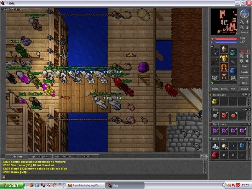Minimize the first Backpack container

[x=246, y=95]
